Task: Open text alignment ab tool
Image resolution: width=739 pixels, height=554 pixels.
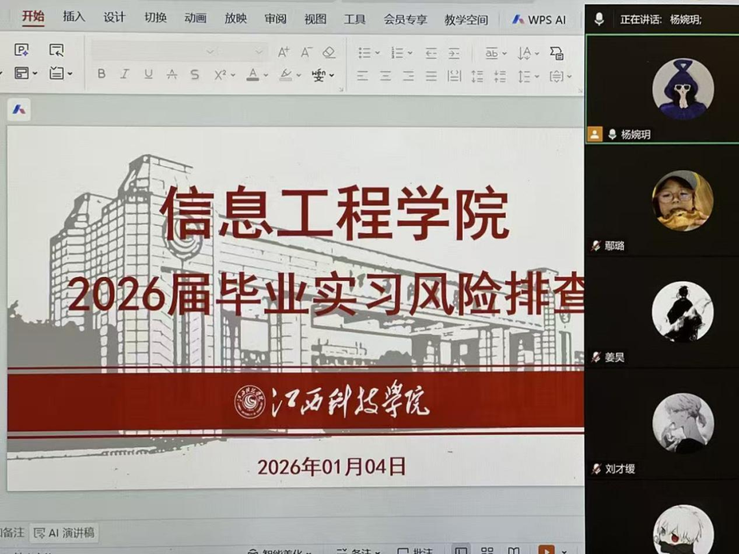Action: coord(491,53)
